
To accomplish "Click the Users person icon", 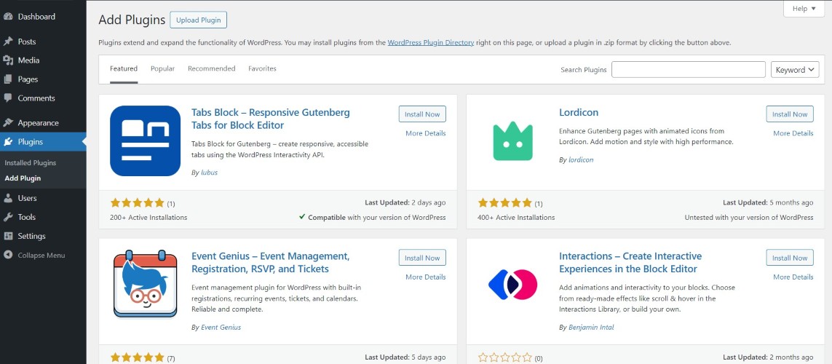I will click(x=8, y=198).
